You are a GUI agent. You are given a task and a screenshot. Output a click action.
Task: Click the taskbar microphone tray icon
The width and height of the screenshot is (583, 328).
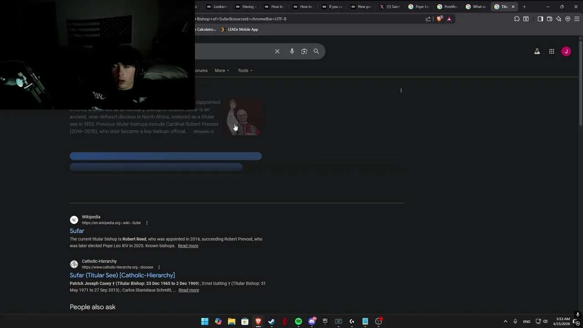tap(515, 322)
